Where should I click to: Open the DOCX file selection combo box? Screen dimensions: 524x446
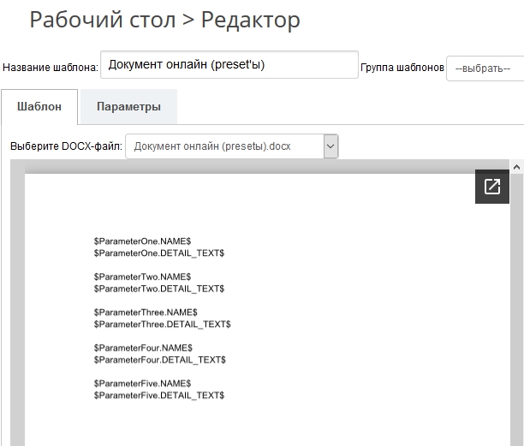coord(224,146)
